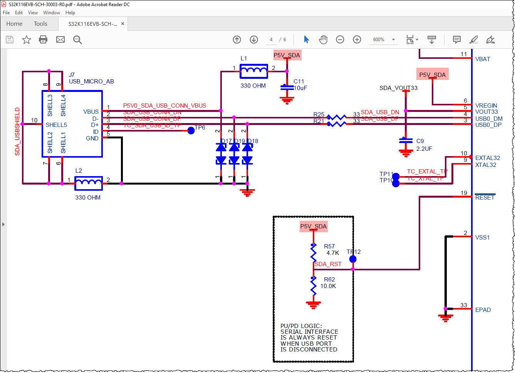Select the S32K116EVB-SCH document tab
Screen dimensions: 515x373
tap(93, 24)
